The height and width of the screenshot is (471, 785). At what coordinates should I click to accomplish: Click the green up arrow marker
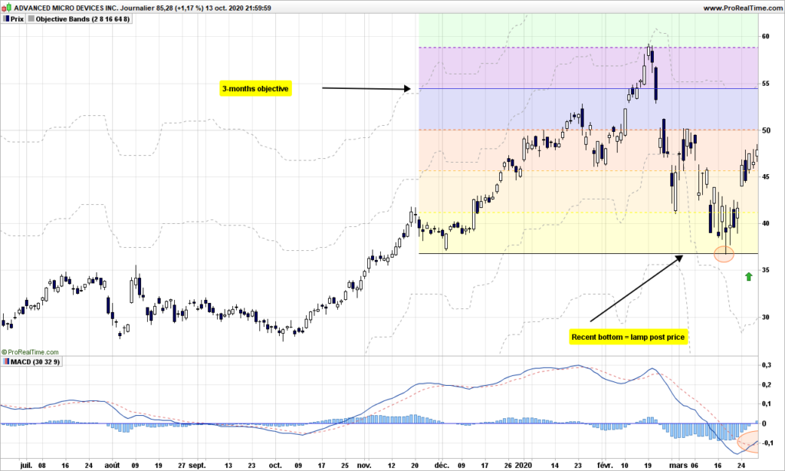[x=748, y=277]
